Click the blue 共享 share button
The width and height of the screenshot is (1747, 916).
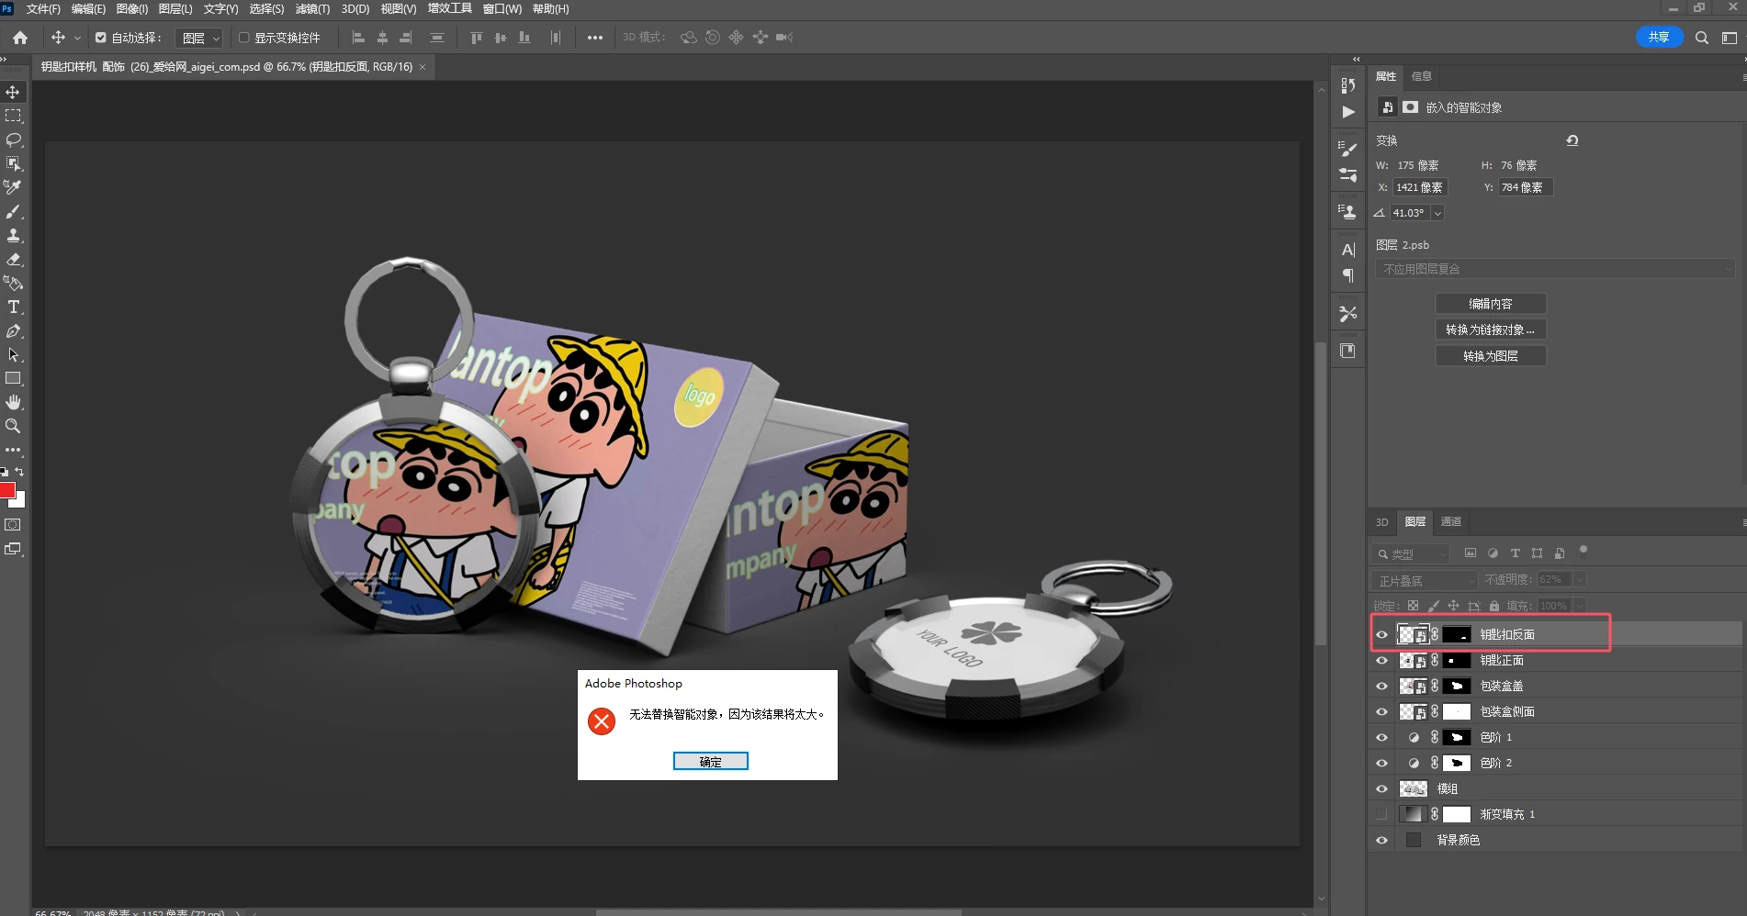point(1659,38)
